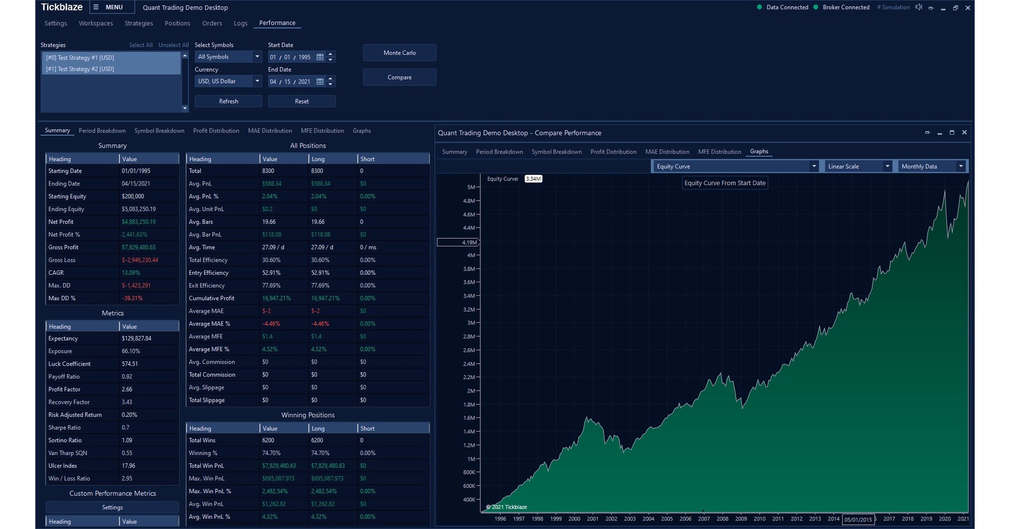
Task: Pin the Compare Performance window
Action: pos(927,133)
